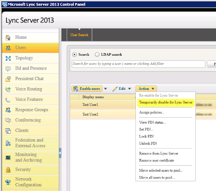This screenshot has height=191, width=216.
Task: Open the IM and Presence text link
Action: 31,68
